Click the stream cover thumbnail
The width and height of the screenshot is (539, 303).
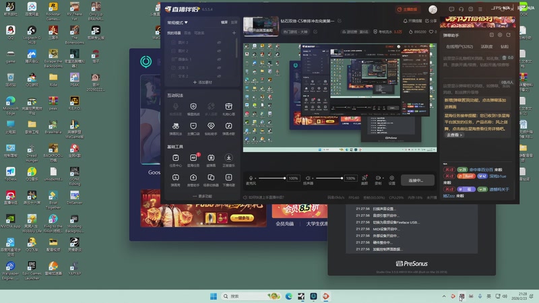tap(261, 26)
